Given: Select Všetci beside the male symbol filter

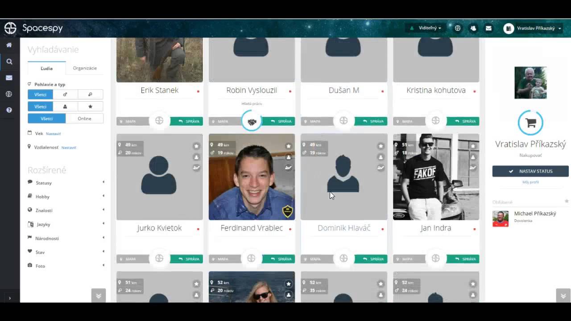Looking at the screenshot, I should 40,95.
